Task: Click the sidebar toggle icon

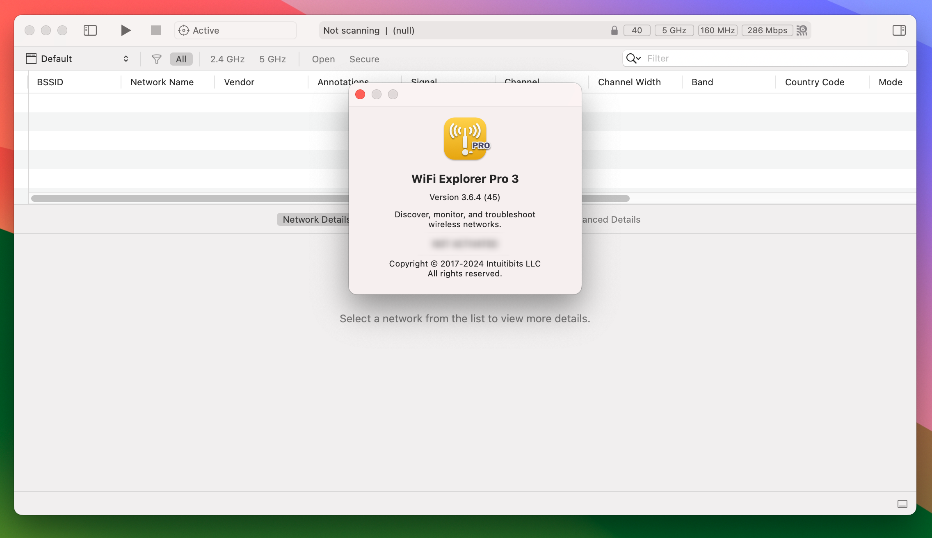Action: [x=90, y=30]
